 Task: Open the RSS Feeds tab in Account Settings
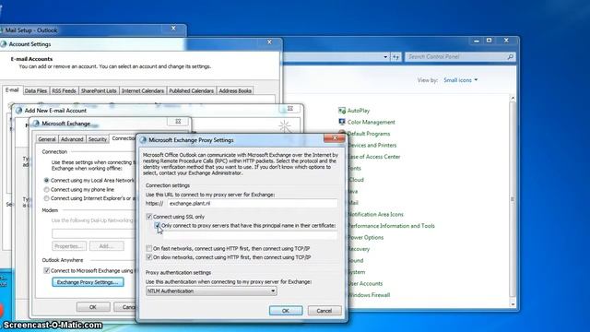(x=64, y=90)
